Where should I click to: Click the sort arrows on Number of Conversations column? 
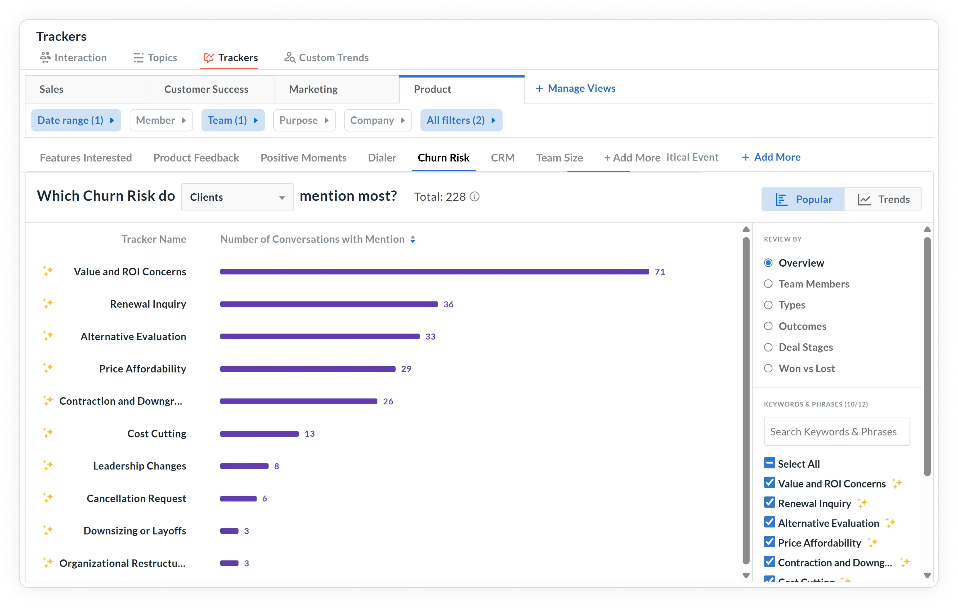pyautogui.click(x=413, y=239)
